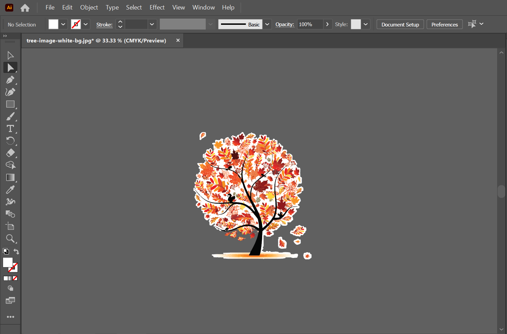
Task: Toggle default fill and stroke colors
Action: pyautogui.click(x=5, y=251)
